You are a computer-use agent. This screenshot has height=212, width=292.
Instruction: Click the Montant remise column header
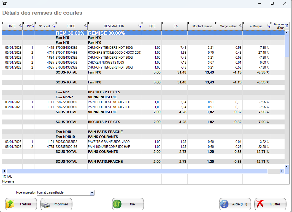coord(202,26)
